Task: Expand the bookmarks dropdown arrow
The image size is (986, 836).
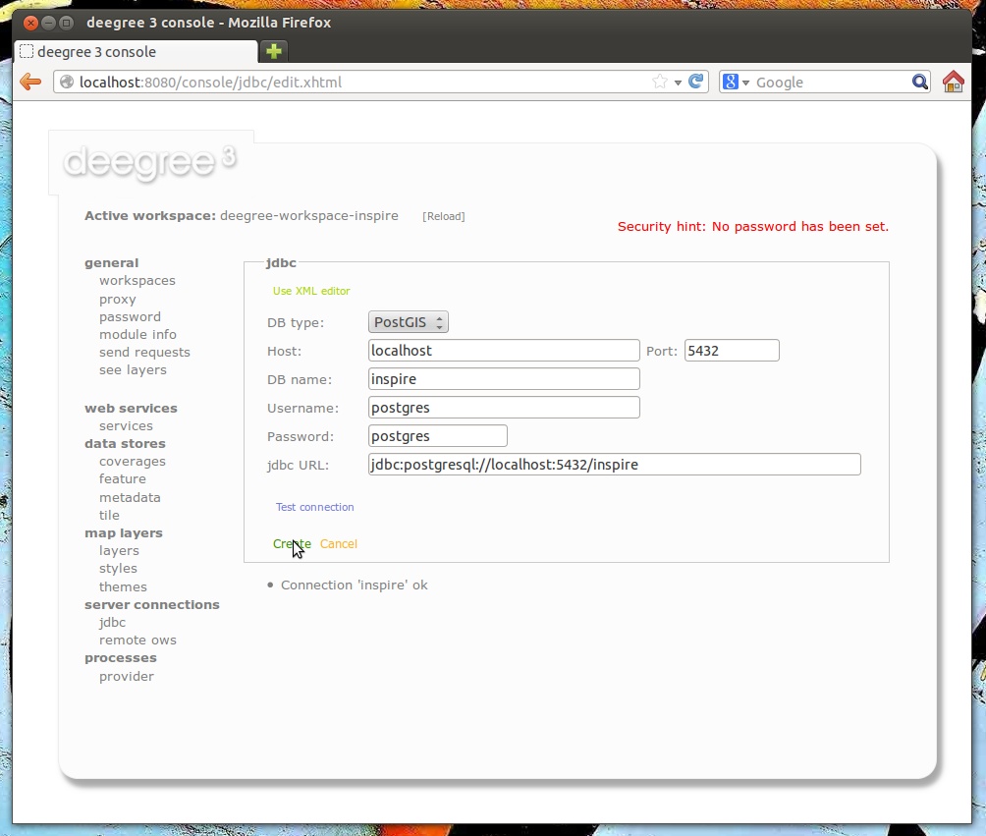Action: click(678, 83)
